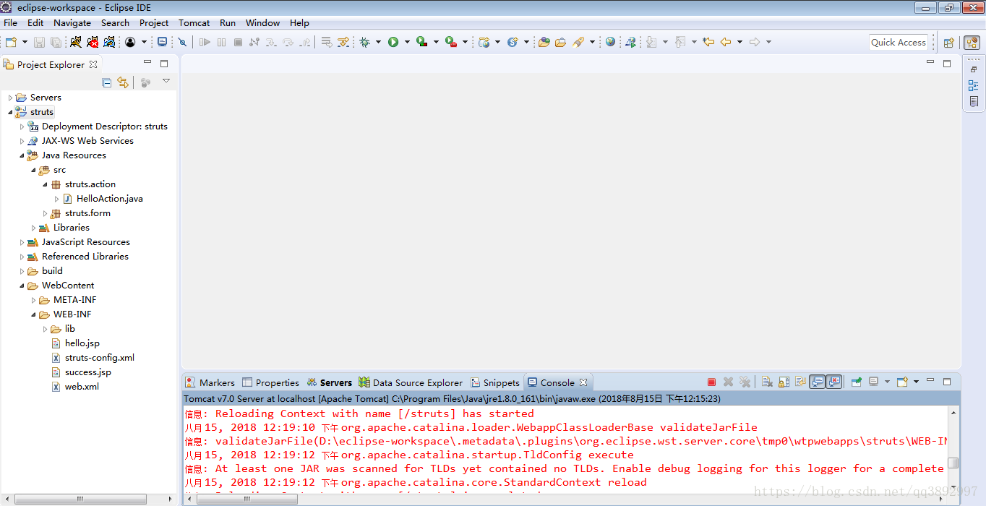
Task: Click the Open Perspective icon
Action: pos(949,42)
